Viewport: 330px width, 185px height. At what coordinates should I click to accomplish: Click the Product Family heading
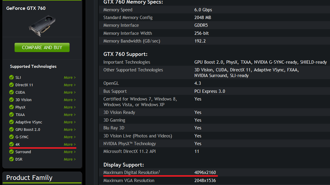pos(29,178)
